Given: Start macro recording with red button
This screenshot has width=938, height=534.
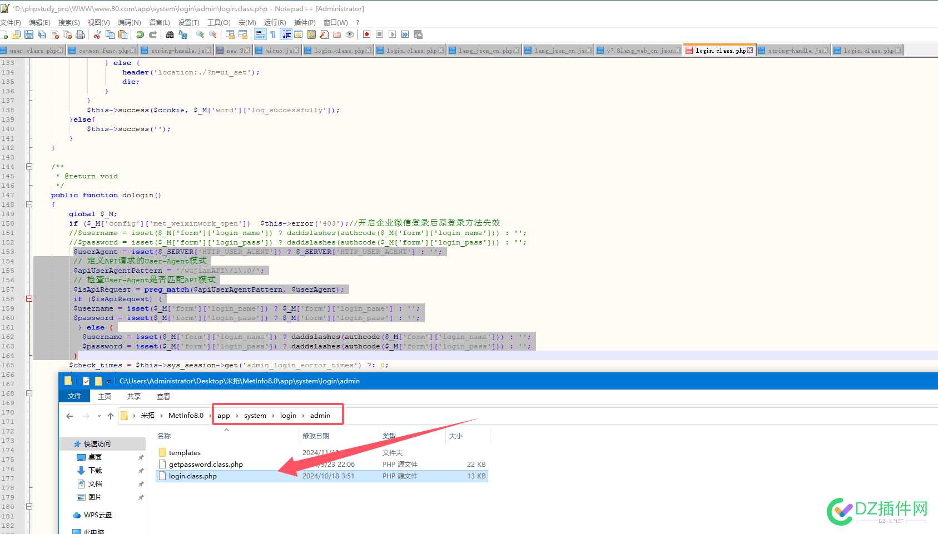Looking at the screenshot, I should point(366,34).
